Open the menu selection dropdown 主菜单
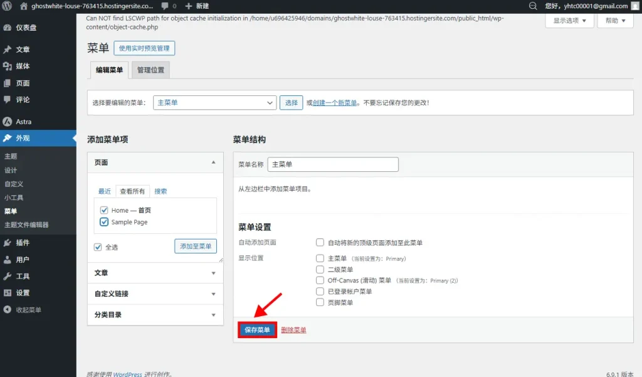Viewport: 642px width, 377px height. coord(214,102)
